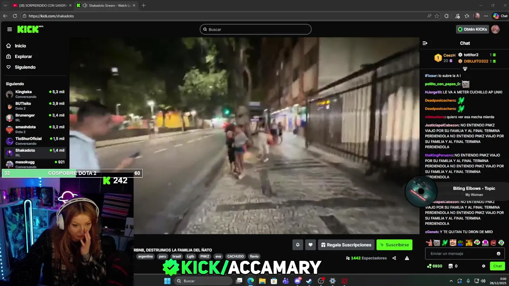The height and width of the screenshot is (286, 509).
Task: Click Biting Elbows music widget
Action: (456, 191)
